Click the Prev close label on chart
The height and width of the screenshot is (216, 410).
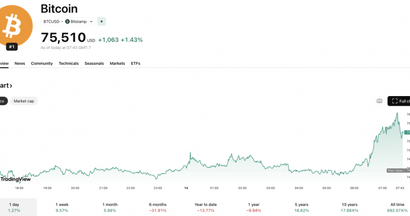click(x=395, y=171)
